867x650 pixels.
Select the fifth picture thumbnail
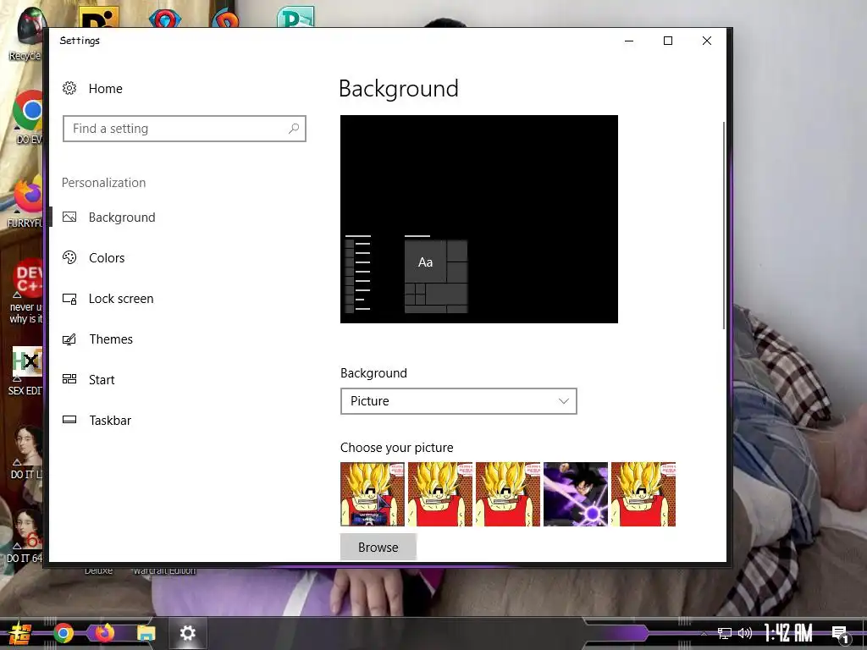pyautogui.click(x=643, y=494)
